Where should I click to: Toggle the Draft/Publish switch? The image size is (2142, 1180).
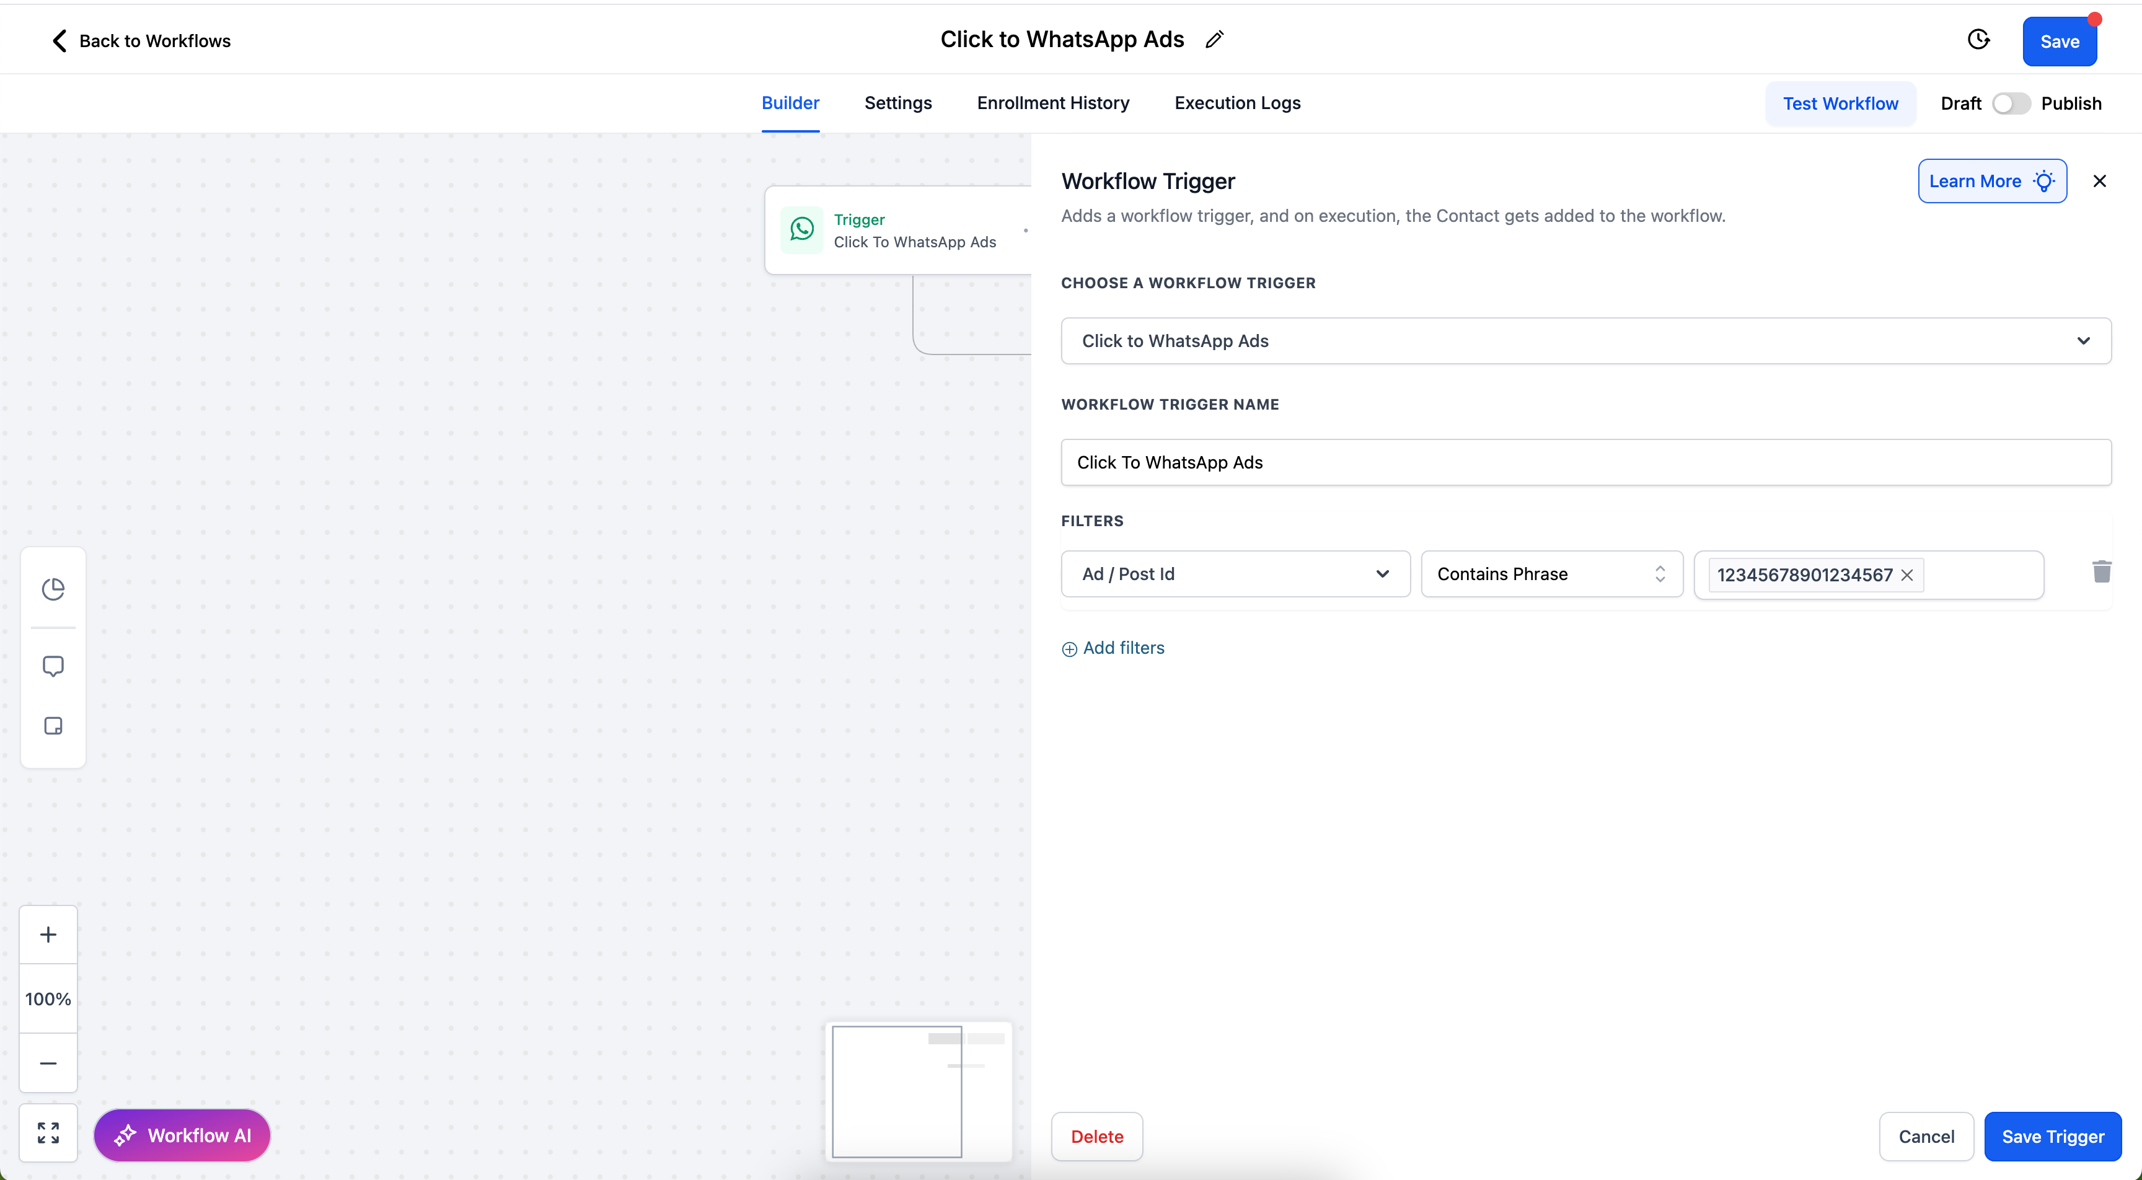pyautogui.click(x=2011, y=103)
